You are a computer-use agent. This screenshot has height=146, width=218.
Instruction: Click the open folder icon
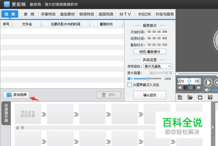(x=190, y=97)
